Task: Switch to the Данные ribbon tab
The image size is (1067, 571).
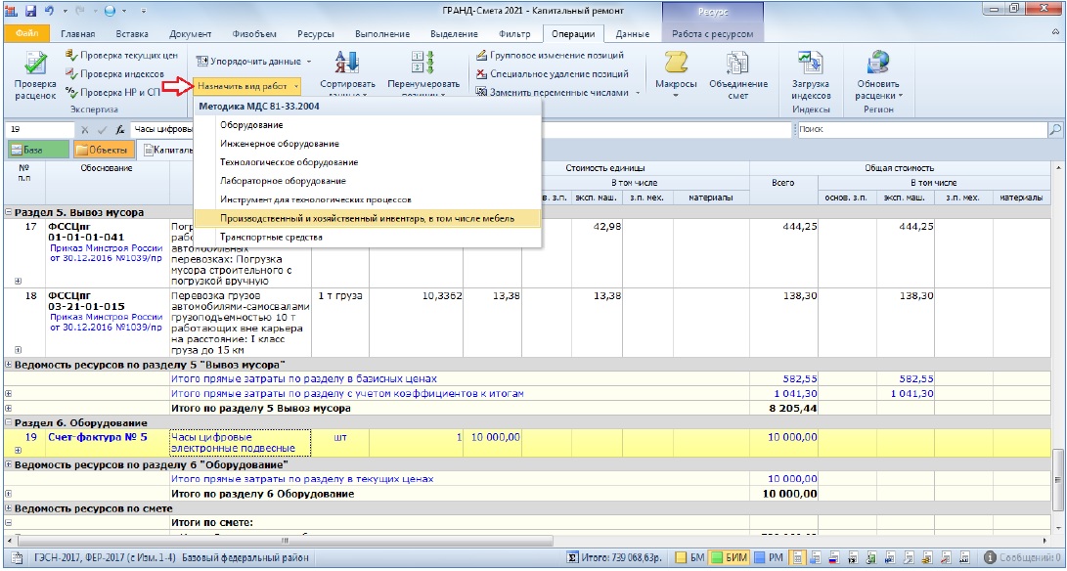Action: point(632,34)
